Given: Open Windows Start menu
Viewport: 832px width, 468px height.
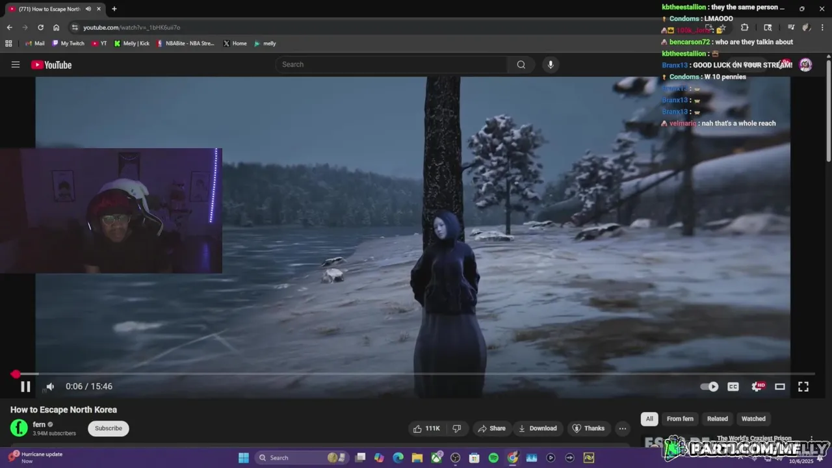Looking at the screenshot, I should pos(243,458).
